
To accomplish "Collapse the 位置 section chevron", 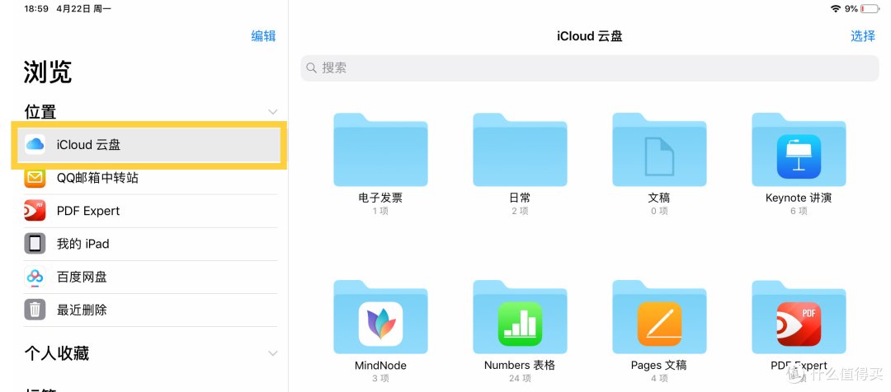I will click(273, 112).
